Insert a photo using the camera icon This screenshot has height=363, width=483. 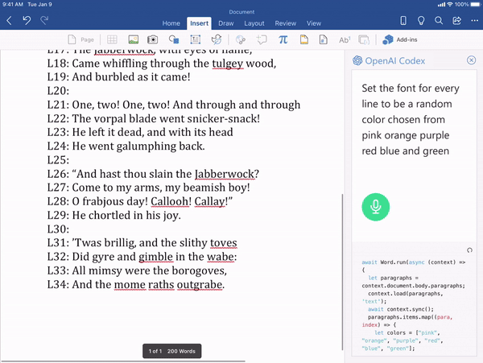click(x=153, y=39)
